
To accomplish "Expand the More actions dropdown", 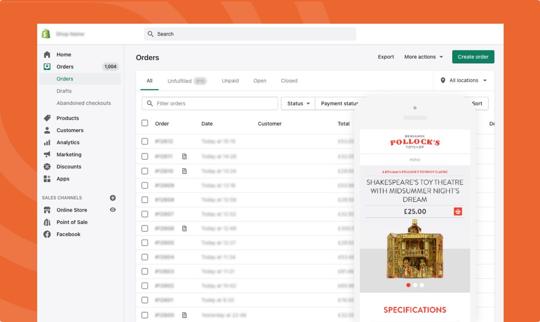I will click(x=423, y=57).
